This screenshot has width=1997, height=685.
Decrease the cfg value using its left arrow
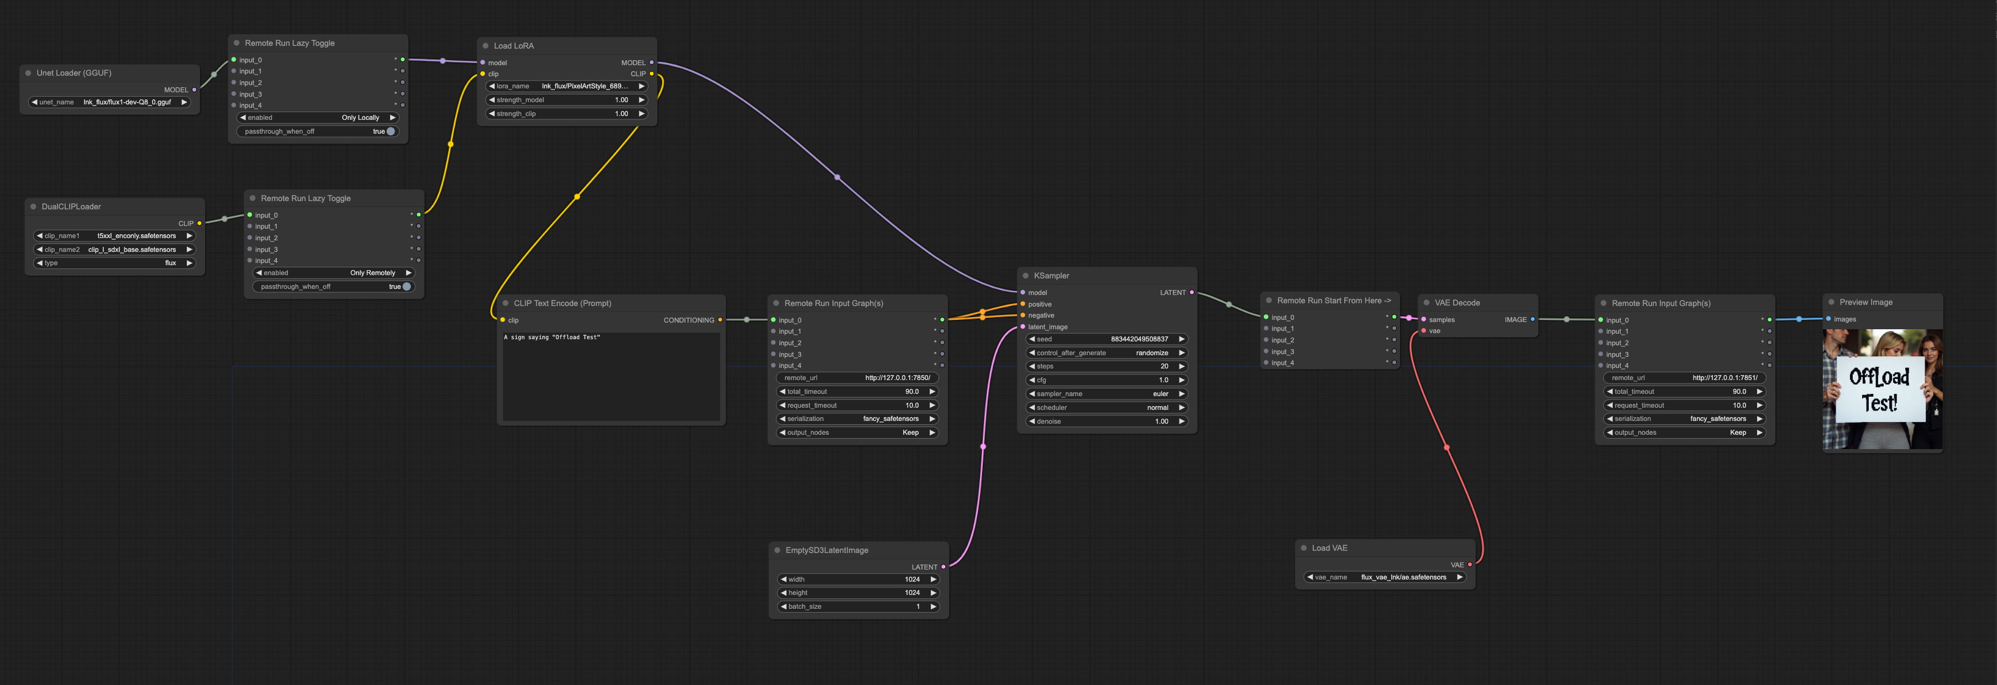click(x=1032, y=381)
